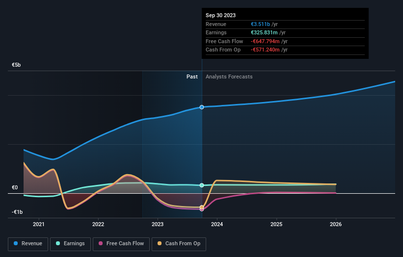Click the 2023 x-axis label
This screenshot has width=403, height=257.
pos(158,224)
